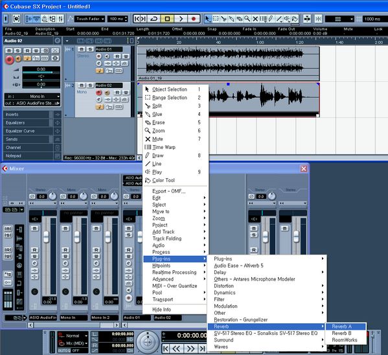Select the Glue tool in toolbar
This screenshot has width=388, height=355.
coord(232,19)
